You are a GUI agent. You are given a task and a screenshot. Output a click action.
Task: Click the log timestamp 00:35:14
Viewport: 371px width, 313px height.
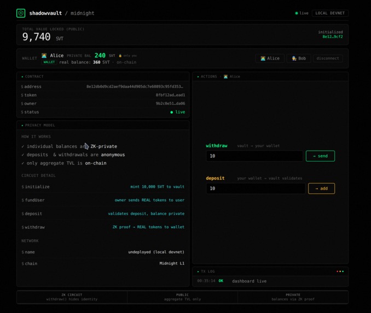[x=206, y=281]
